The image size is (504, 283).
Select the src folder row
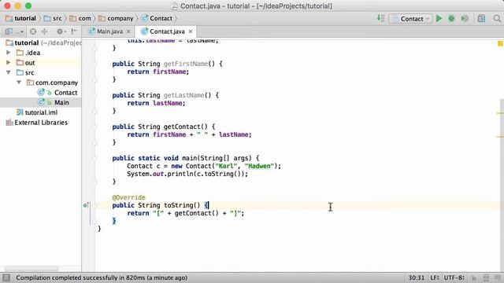pos(40,72)
